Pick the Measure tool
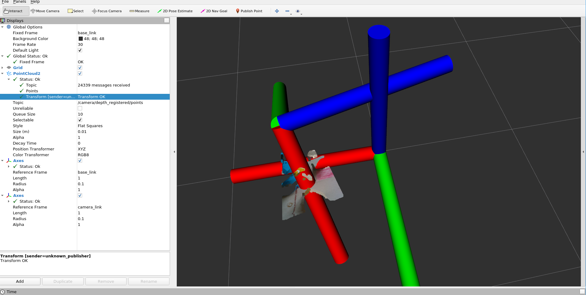This screenshot has width=586, height=295. click(x=139, y=11)
